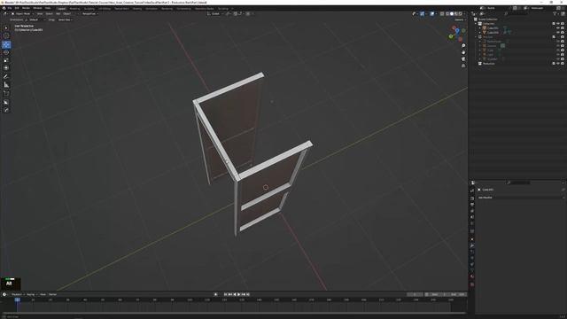This screenshot has height=319, width=567.
Task: Open the Tool properties tab
Action: point(472,191)
